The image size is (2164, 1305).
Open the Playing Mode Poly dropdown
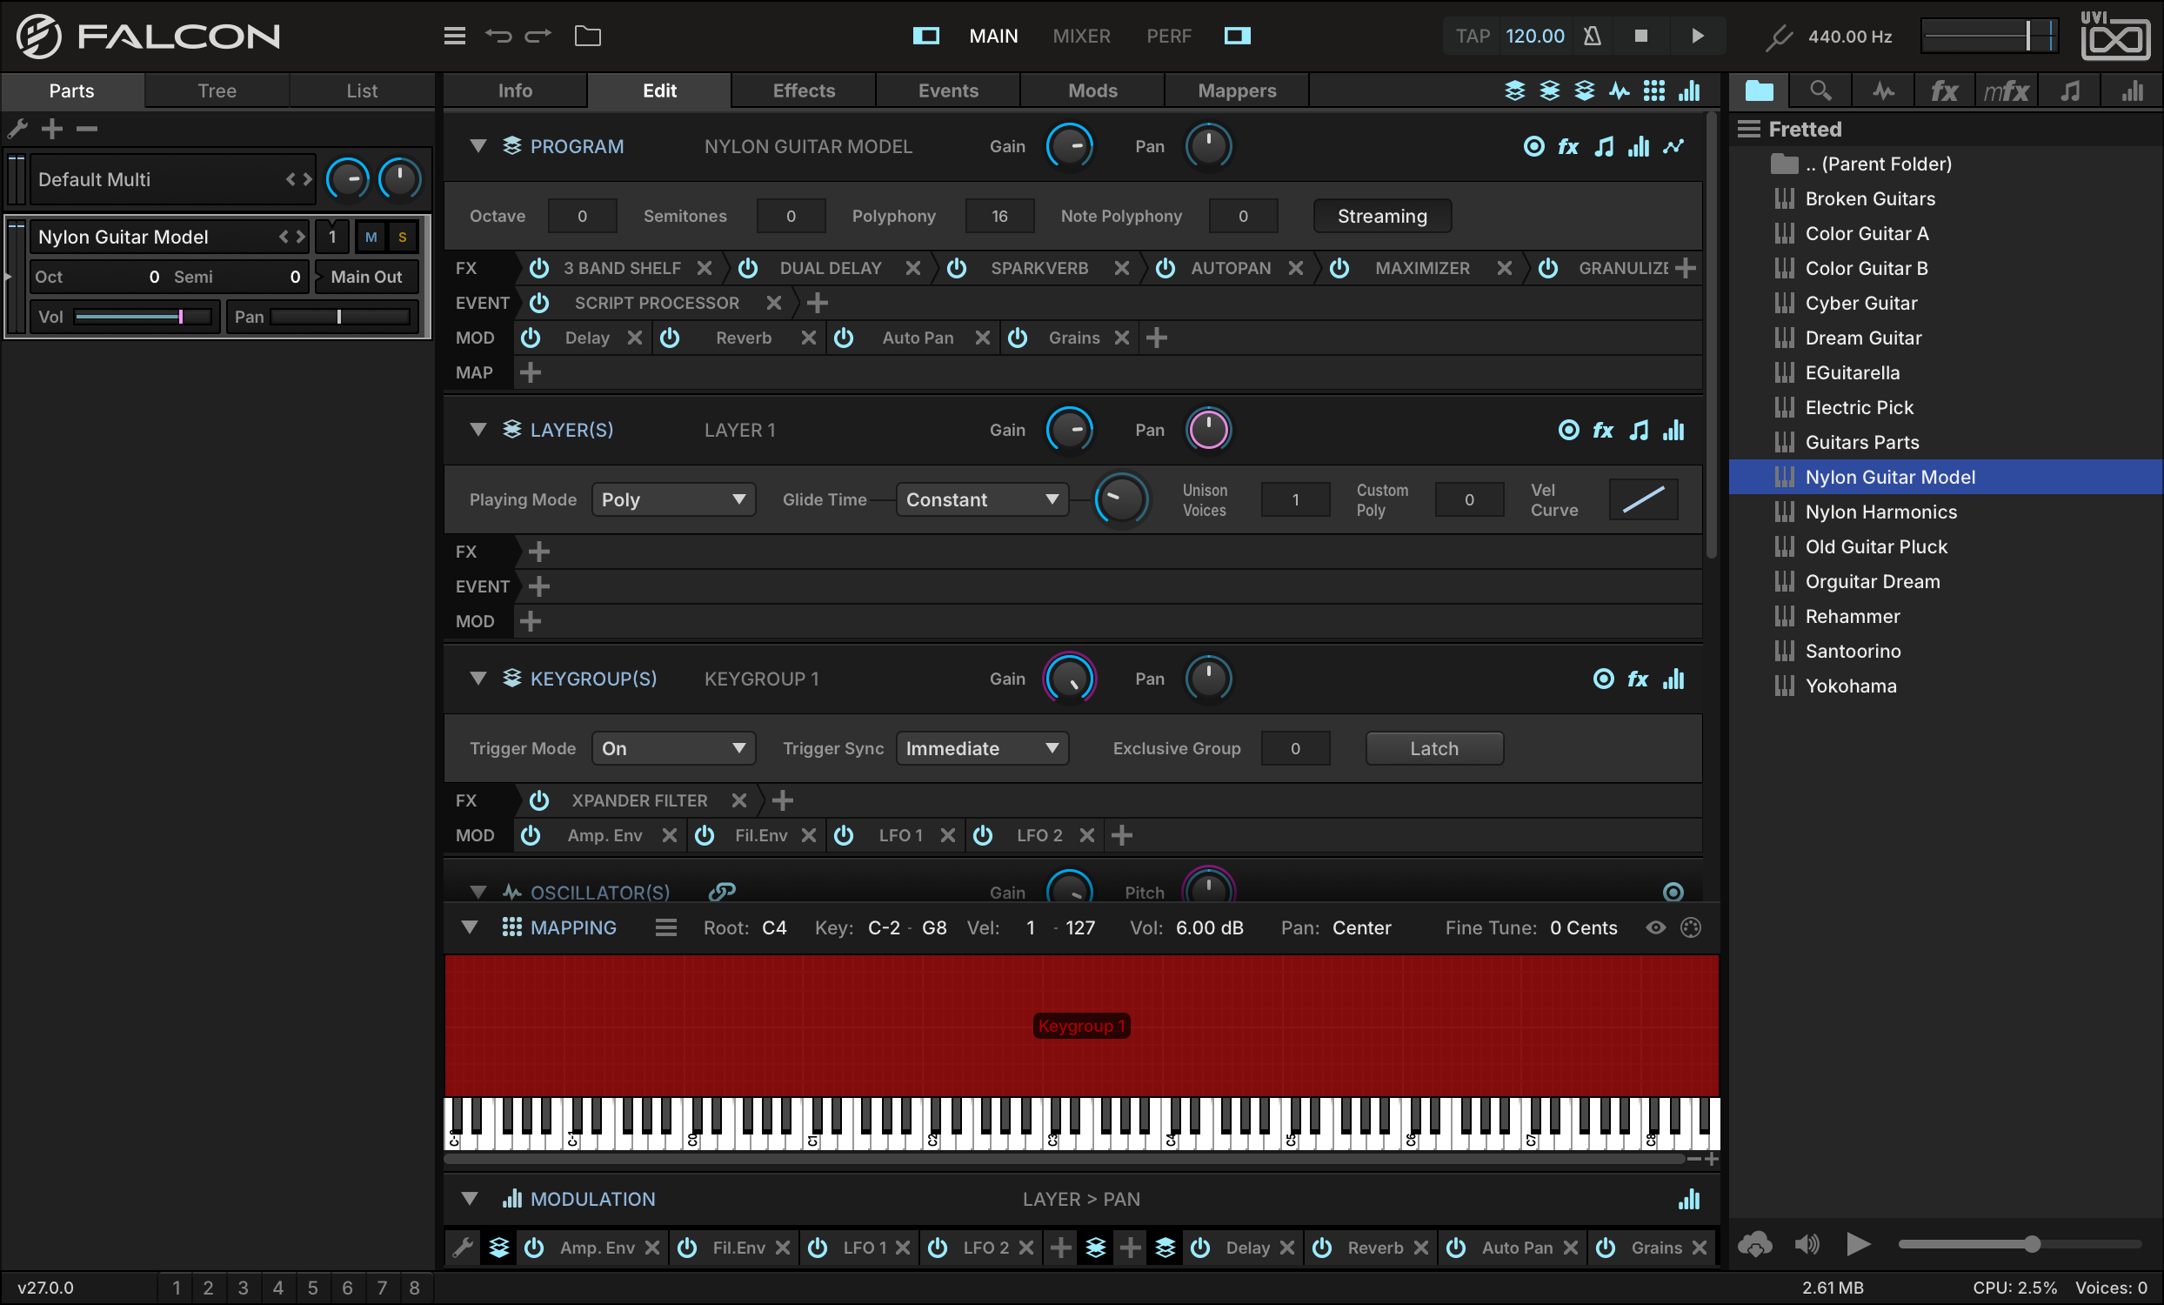pyautogui.click(x=673, y=499)
